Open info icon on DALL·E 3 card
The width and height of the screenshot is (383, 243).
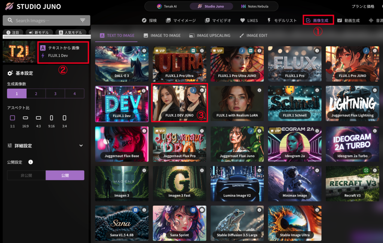click(x=144, y=50)
